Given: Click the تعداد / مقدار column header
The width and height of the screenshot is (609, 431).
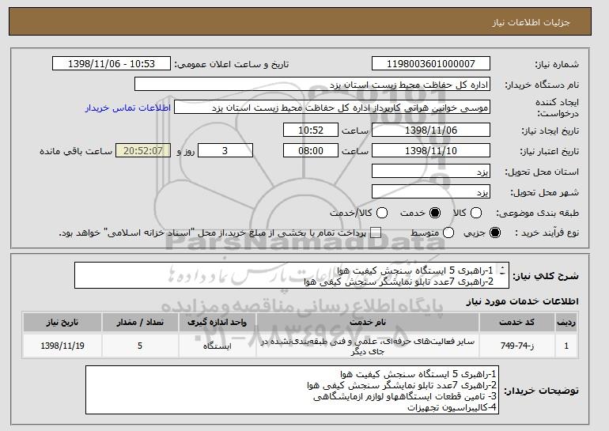Looking at the screenshot, I should pos(140,323).
